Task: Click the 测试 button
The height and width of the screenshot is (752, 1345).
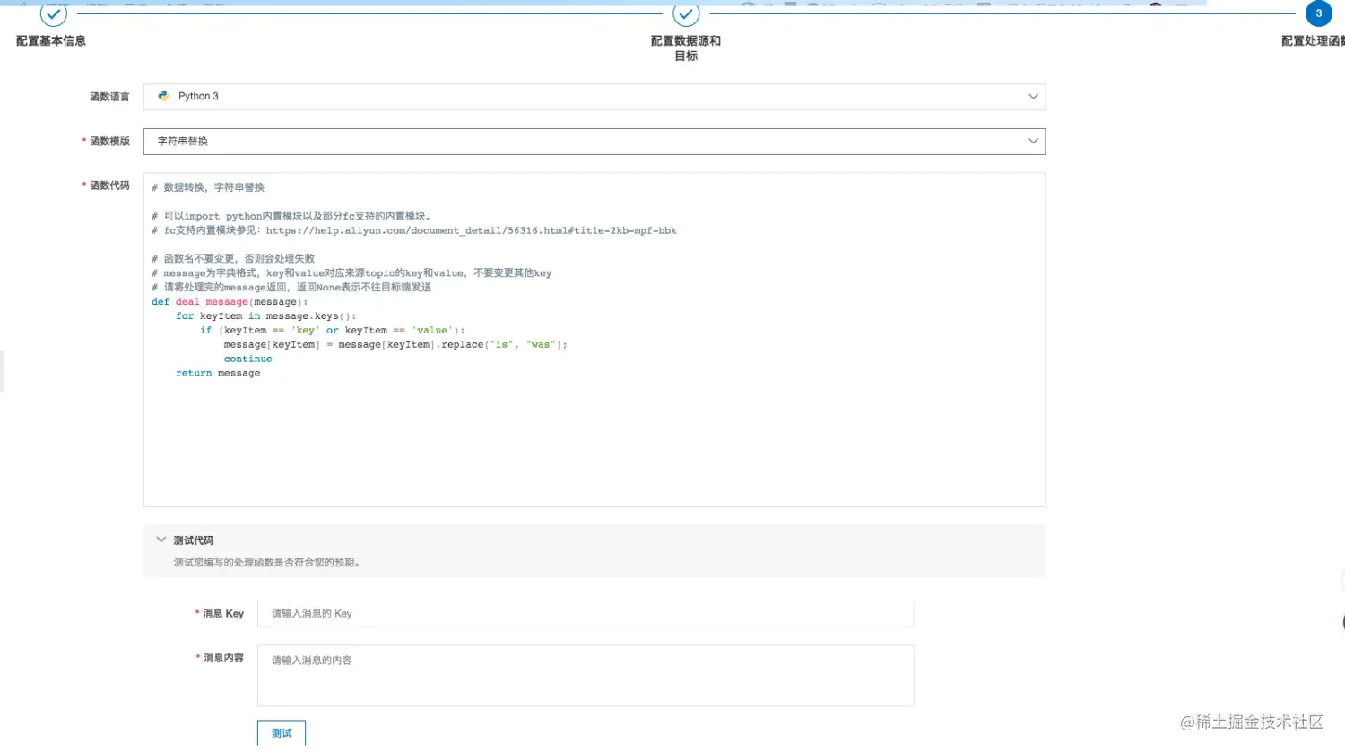Action: [282, 733]
